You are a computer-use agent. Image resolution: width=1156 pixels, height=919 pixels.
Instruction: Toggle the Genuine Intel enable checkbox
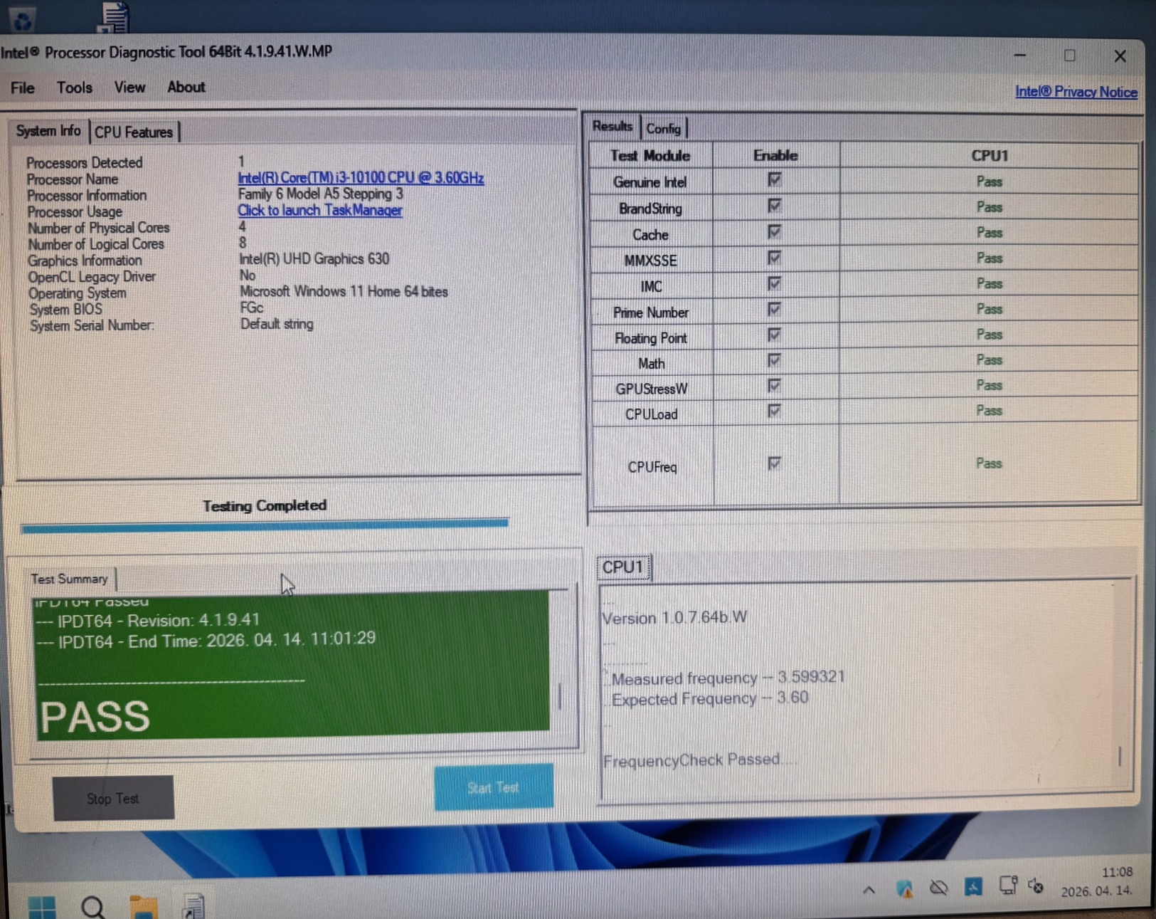[x=775, y=180]
